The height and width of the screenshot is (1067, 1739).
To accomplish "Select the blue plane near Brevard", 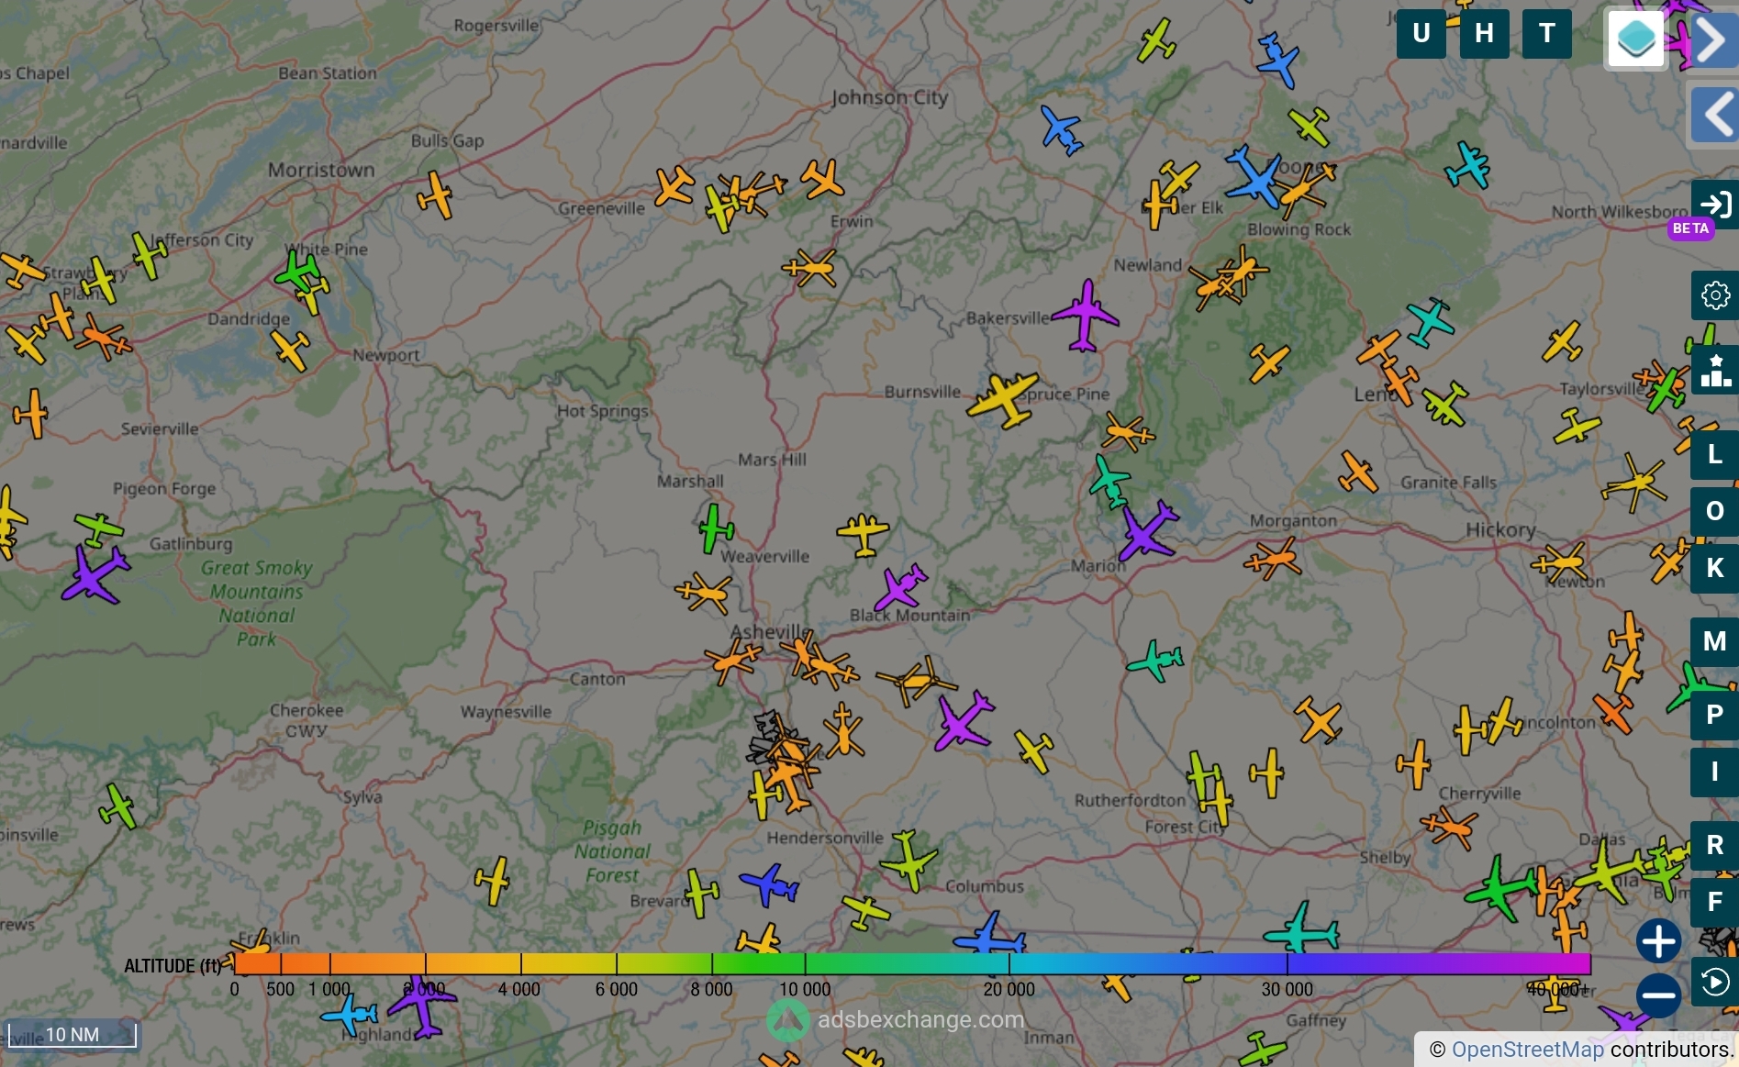I will (x=769, y=884).
